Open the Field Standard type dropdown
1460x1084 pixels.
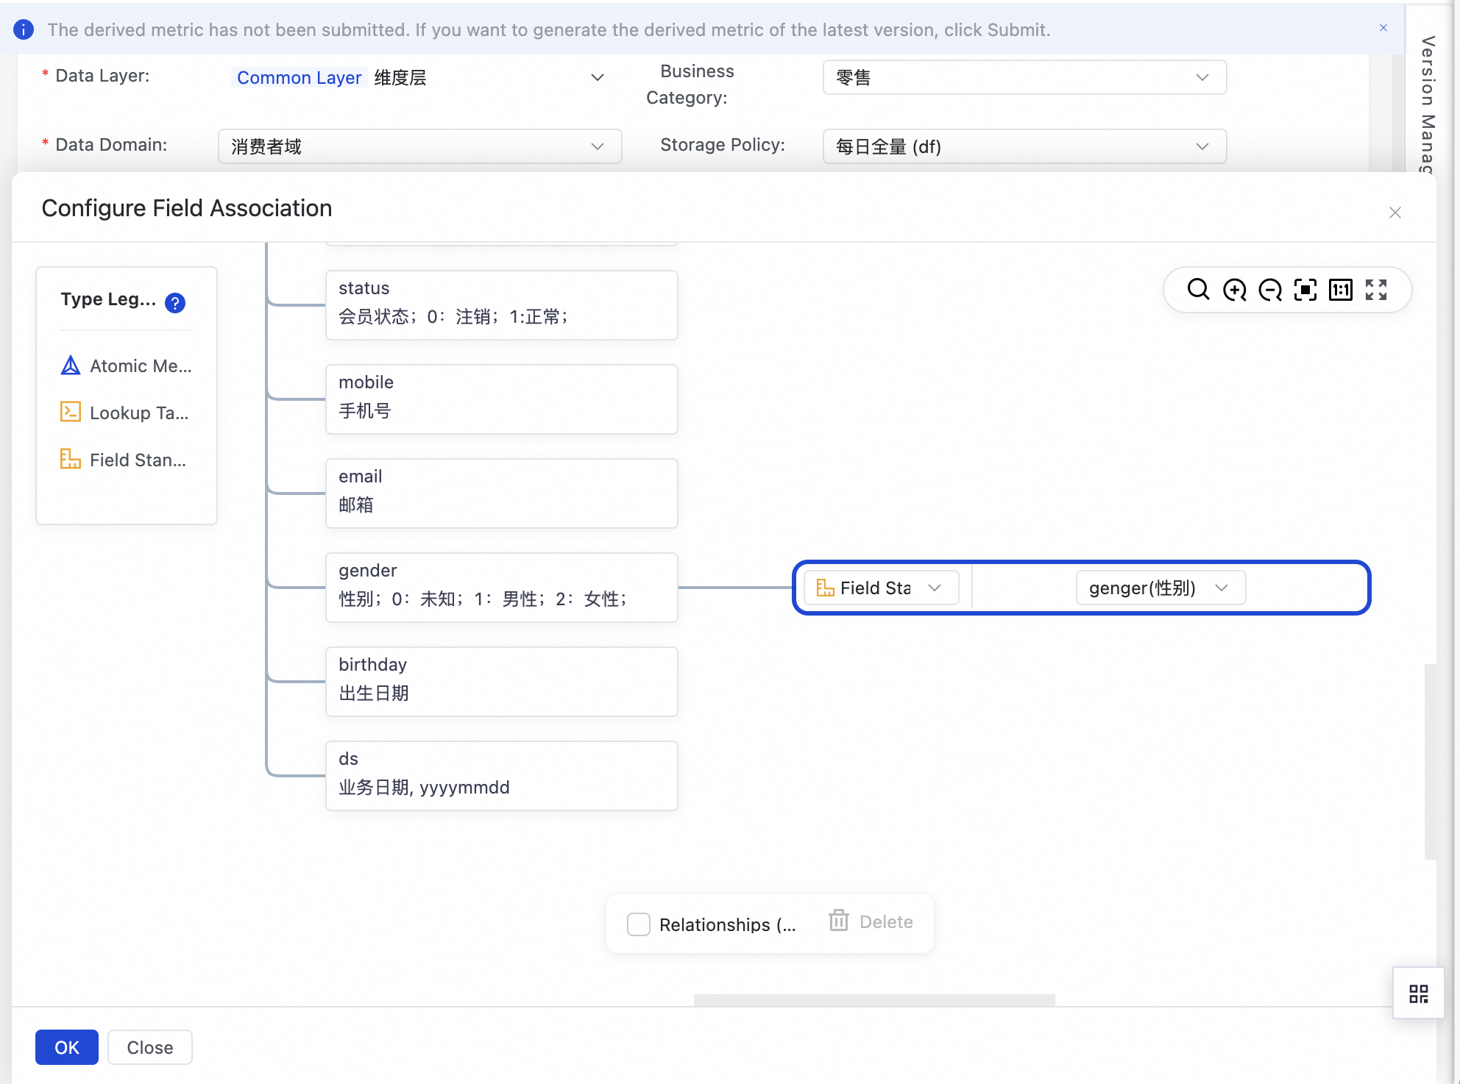[881, 588]
